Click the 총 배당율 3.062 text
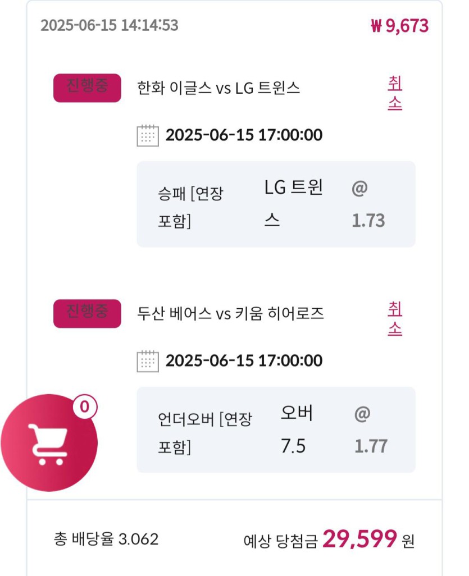The image size is (469, 576). (106, 539)
